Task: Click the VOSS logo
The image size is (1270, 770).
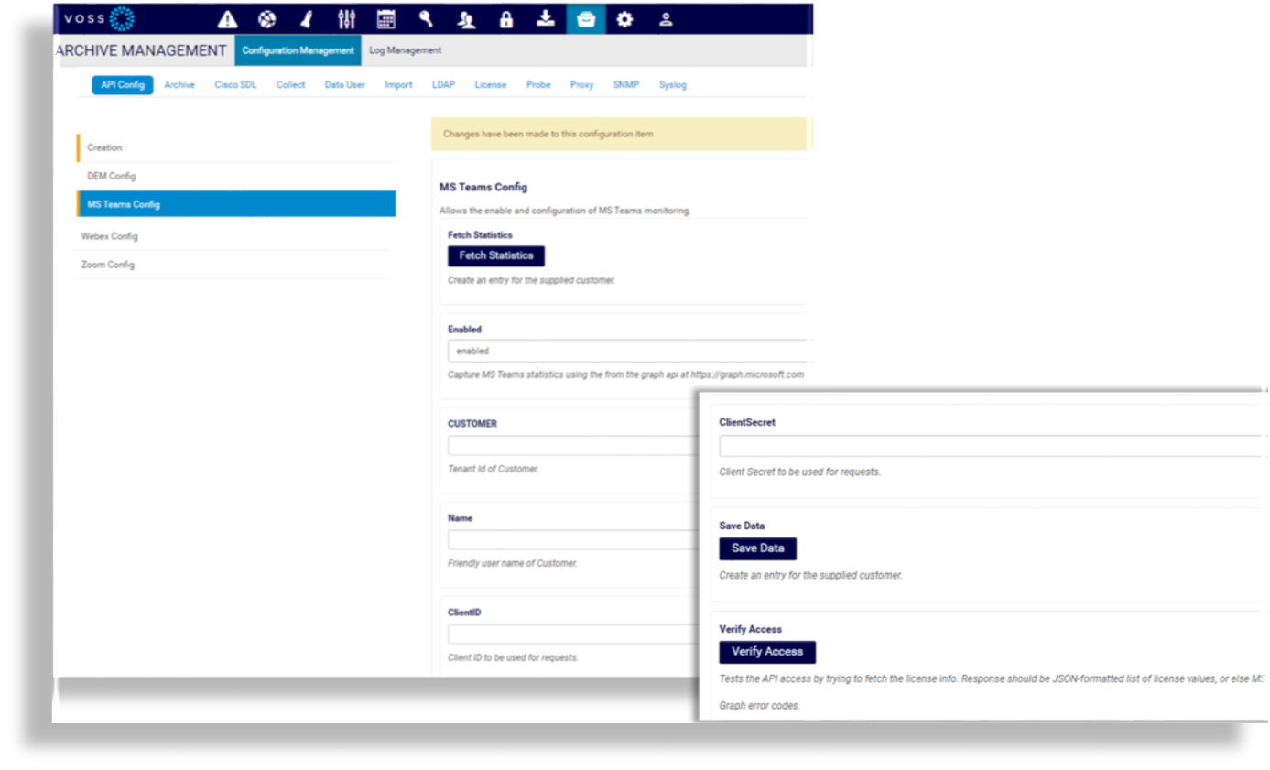Action: (x=100, y=19)
